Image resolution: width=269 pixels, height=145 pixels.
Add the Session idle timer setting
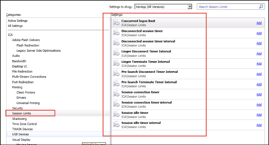(x=259, y=114)
